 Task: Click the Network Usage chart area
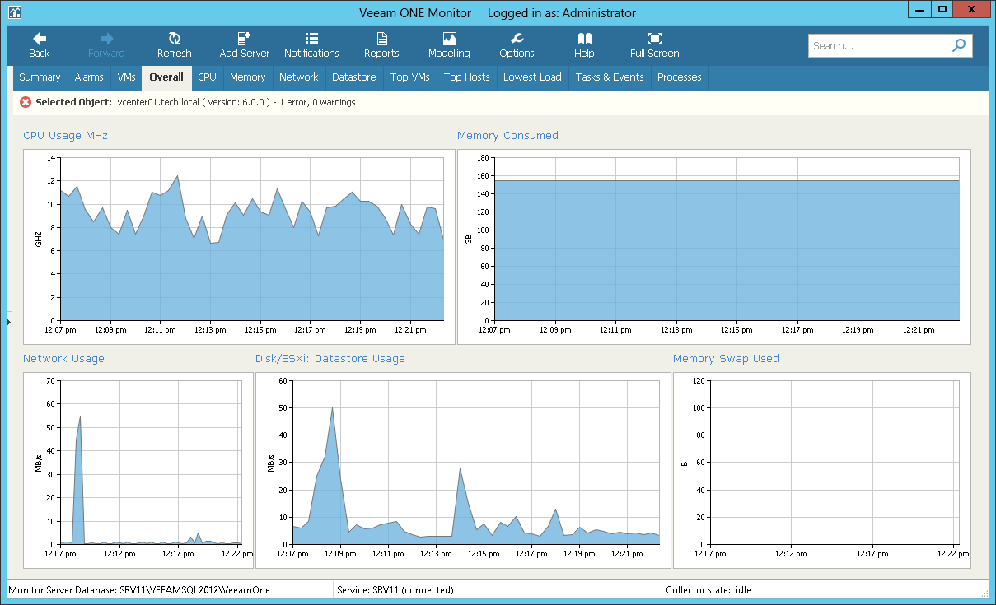(138, 470)
